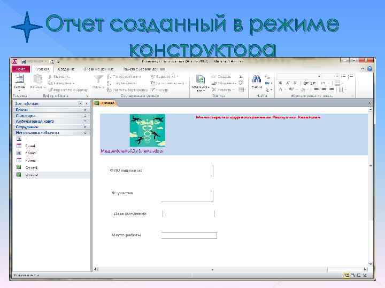Minimize the ribbon with the caret icon
Viewport: 385px width, 288px height.
[363, 69]
